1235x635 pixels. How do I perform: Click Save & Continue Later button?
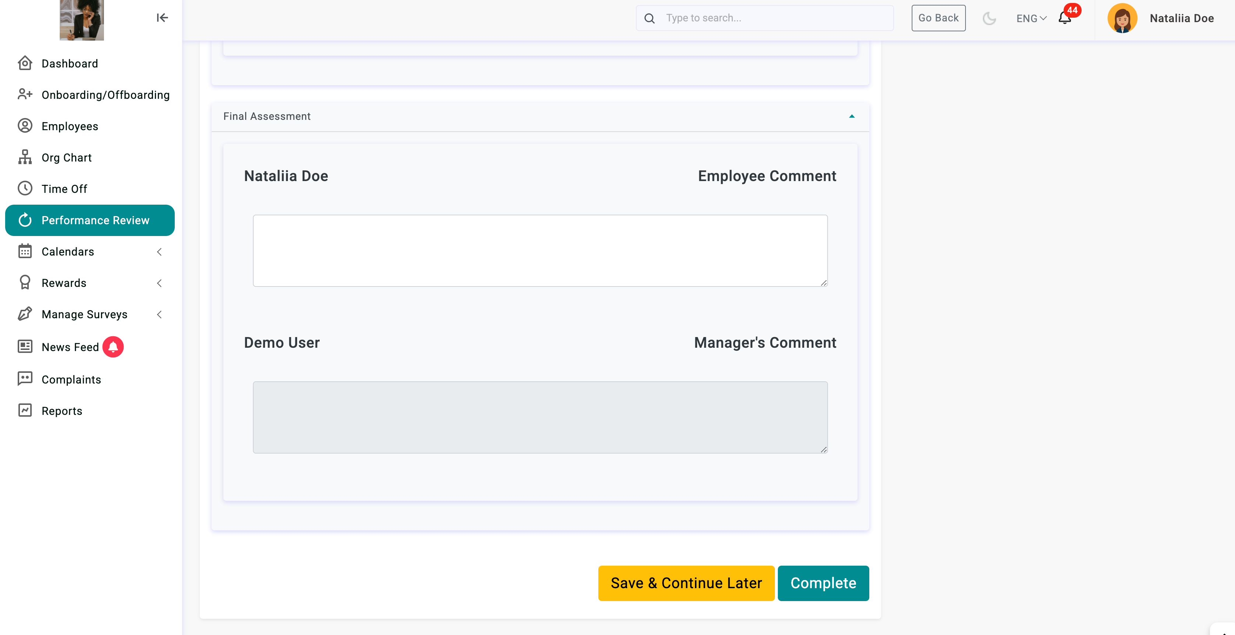tap(686, 583)
